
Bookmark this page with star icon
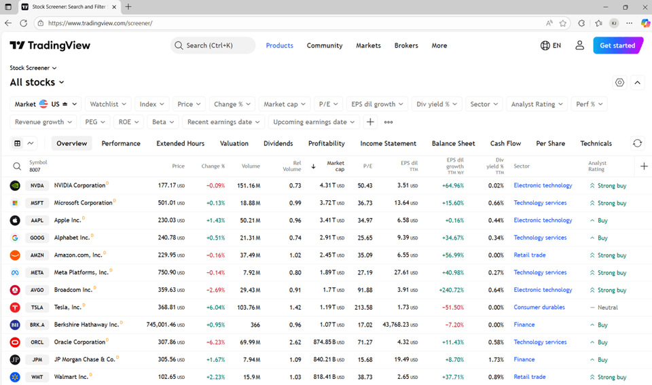562,23
